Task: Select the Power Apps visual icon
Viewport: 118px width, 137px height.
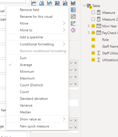Action: tap(73, 30)
